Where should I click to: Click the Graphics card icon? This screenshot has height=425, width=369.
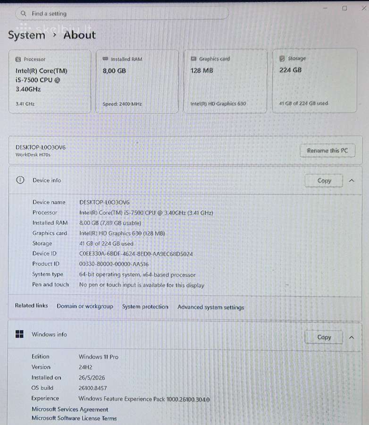click(x=193, y=59)
